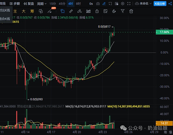173x135 pixels.
Task: Click the camera screenshot icon
Action: coord(98,4)
